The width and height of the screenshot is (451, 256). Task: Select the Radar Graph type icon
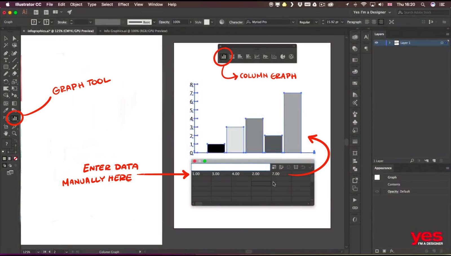click(291, 56)
